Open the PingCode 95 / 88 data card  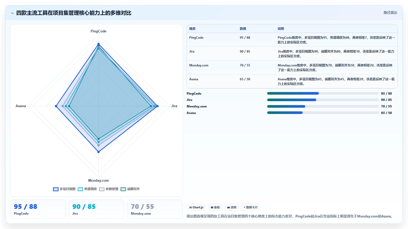[x=38, y=209]
